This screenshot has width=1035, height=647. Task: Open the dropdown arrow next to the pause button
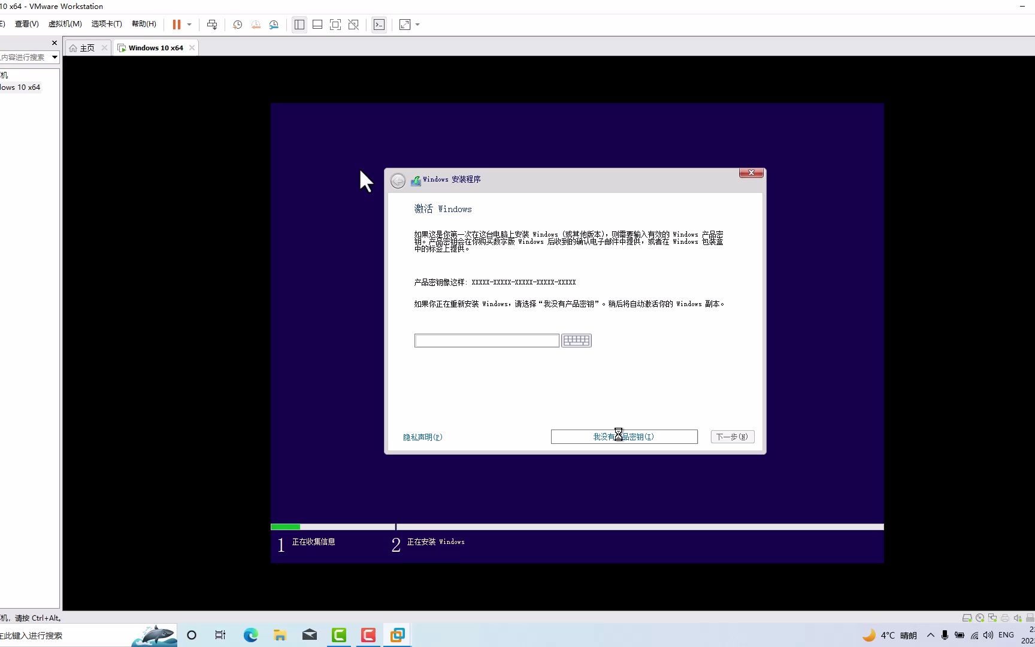tap(189, 25)
